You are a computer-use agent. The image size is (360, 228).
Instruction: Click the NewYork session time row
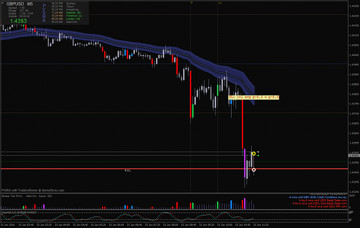click(x=65, y=22)
